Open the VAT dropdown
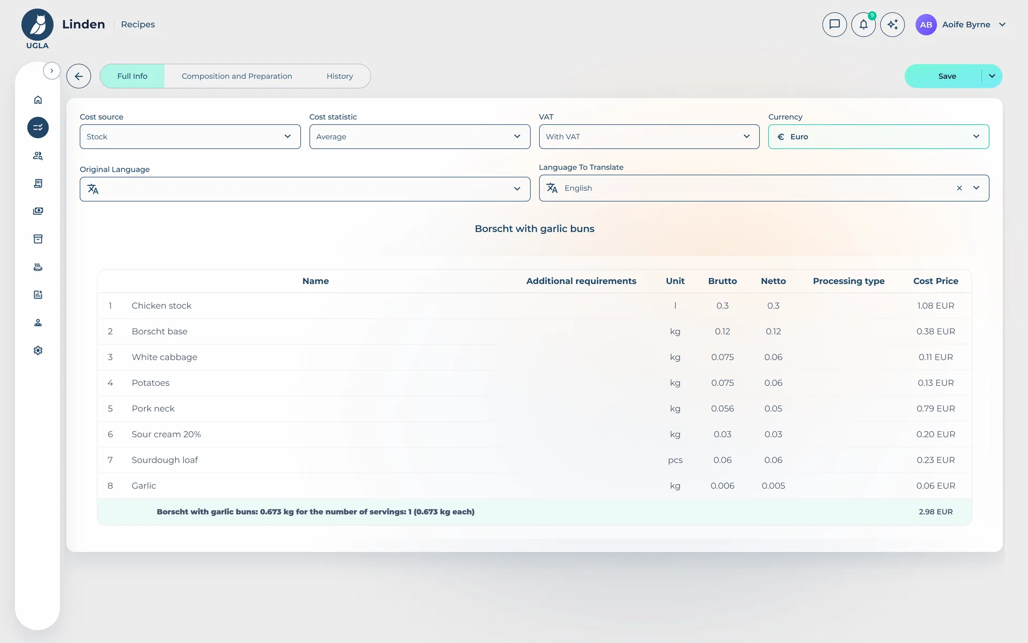Screen dimensions: 1028x643 coord(649,137)
